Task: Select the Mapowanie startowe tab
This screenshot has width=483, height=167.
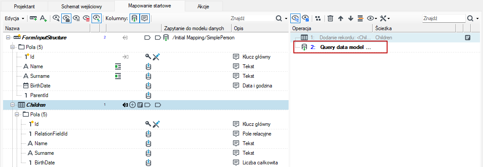Action: [x=149, y=6]
